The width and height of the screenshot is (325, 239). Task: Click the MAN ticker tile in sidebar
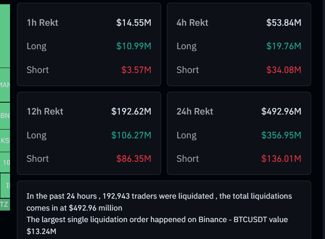coord(5,85)
